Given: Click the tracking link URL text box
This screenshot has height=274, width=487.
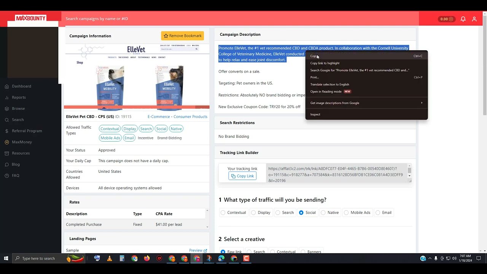Looking at the screenshot, I should coord(336,173).
